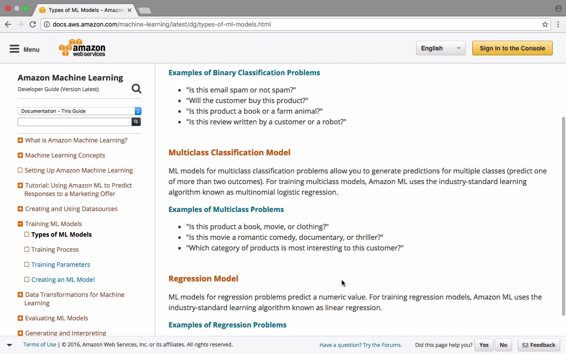Click the Amazon Web Services logo
566x354 pixels.
(82, 48)
